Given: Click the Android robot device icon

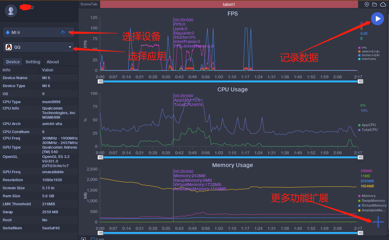Looking at the screenshot, I should click(x=7, y=32).
